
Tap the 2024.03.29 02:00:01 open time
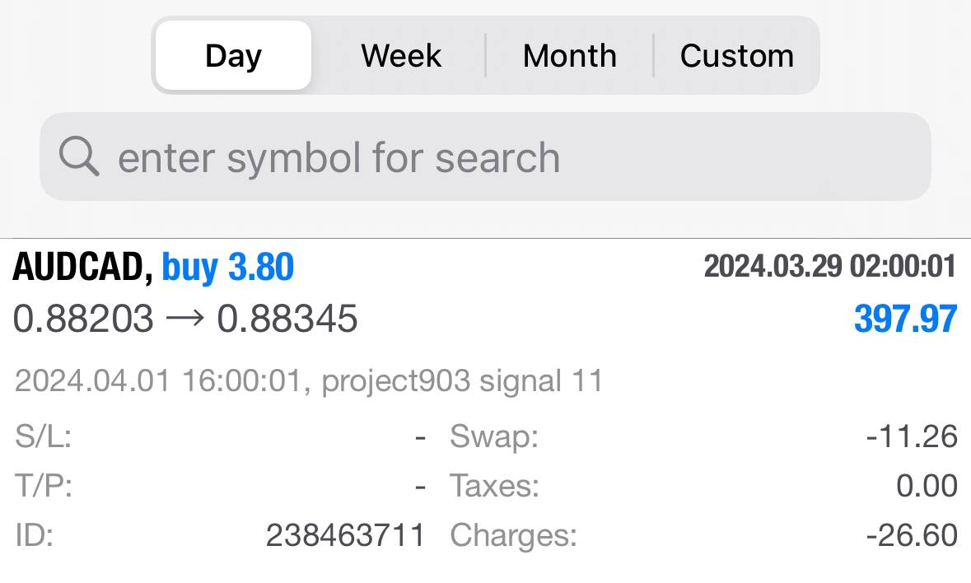point(830,267)
